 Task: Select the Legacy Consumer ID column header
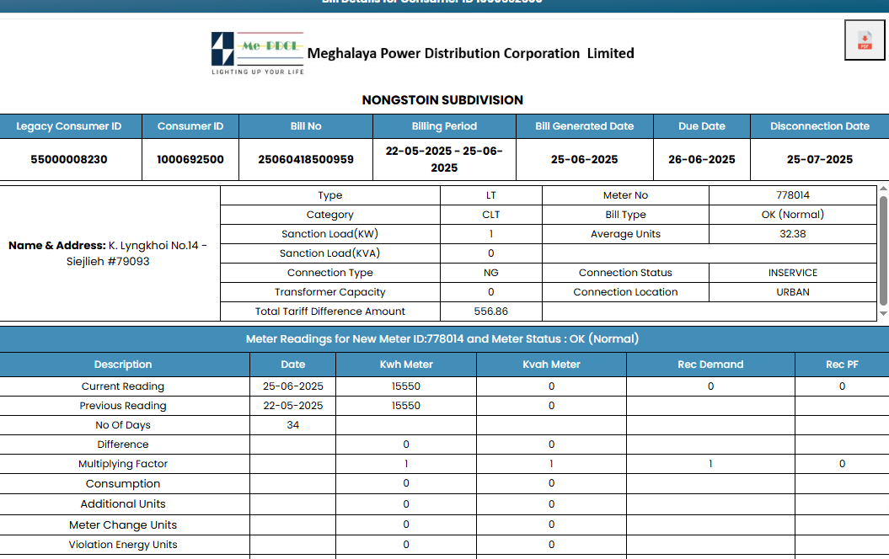[x=69, y=126]
